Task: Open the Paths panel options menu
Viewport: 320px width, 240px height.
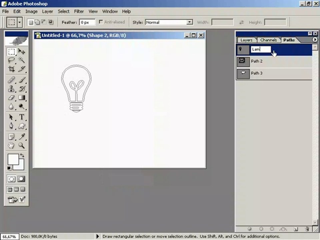Action: tap(315, 40)
